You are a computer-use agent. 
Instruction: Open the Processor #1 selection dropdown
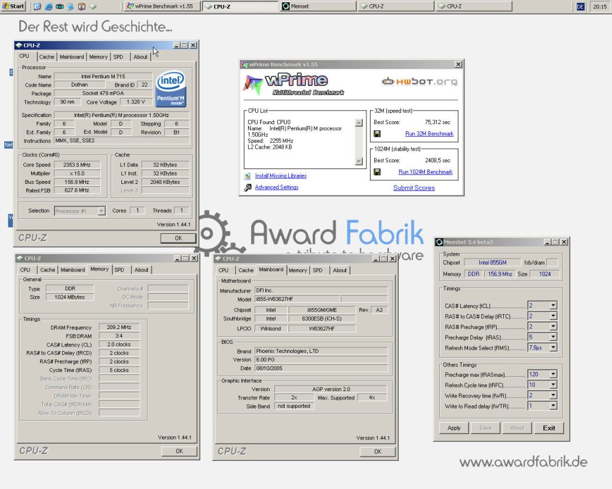(x=102, y=211)
